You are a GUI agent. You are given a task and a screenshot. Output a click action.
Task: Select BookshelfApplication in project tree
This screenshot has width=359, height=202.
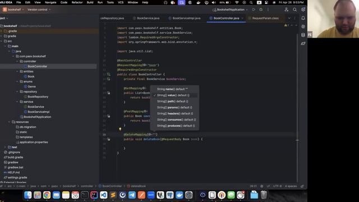[38, 117]
